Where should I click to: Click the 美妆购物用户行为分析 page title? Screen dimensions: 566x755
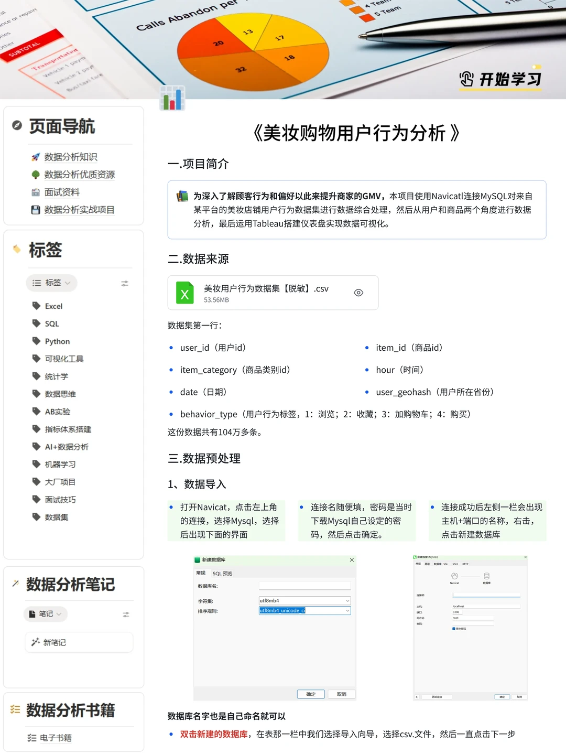click(x=356, y=133)
